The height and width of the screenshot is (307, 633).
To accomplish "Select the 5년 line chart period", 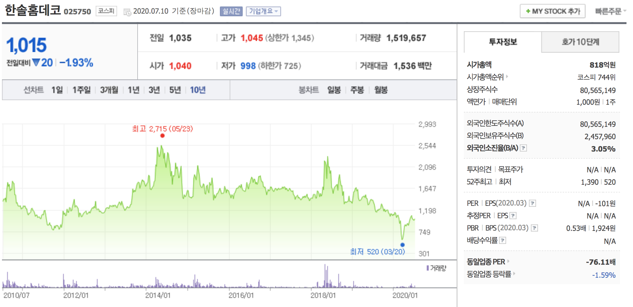I will pyautogui.click(x=175, y=90).
